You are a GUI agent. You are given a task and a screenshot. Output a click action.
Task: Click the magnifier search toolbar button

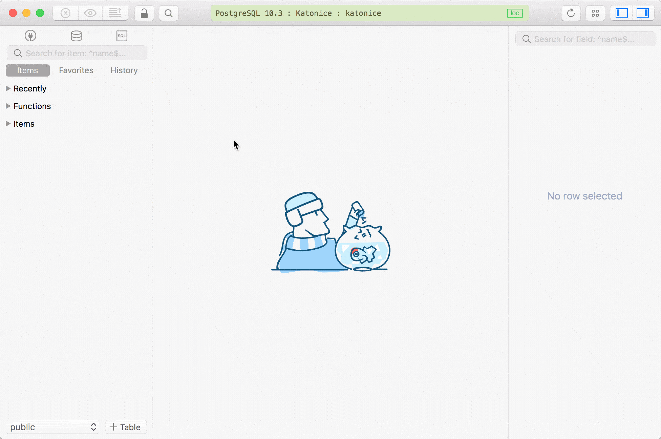coord(169,13)
